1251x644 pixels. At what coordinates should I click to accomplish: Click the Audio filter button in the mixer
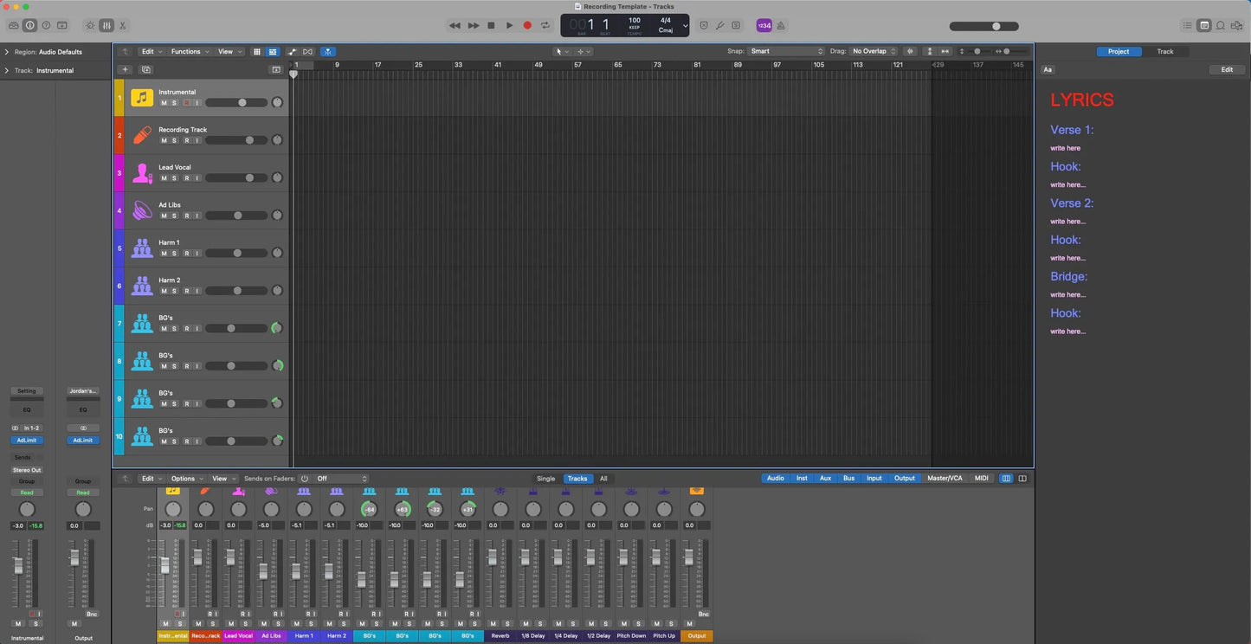tap(775, 478)
